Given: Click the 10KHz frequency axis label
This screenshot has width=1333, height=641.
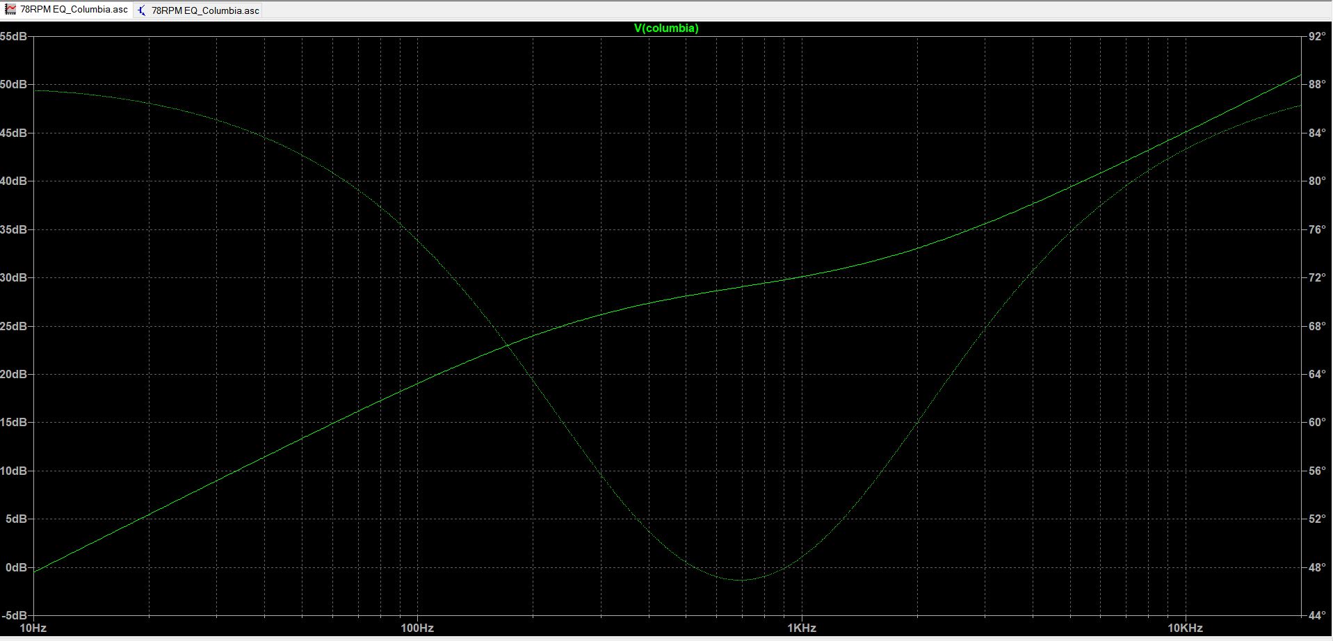Looking at the screenshot, I should click(1186, 628).
